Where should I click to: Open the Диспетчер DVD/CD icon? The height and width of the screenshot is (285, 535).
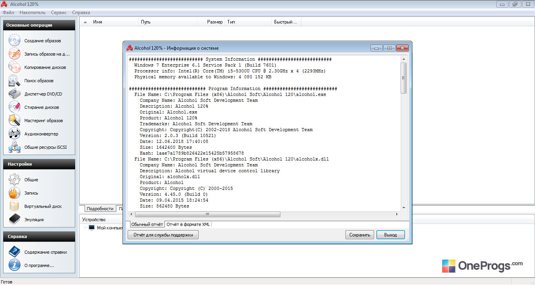(14, 94)
